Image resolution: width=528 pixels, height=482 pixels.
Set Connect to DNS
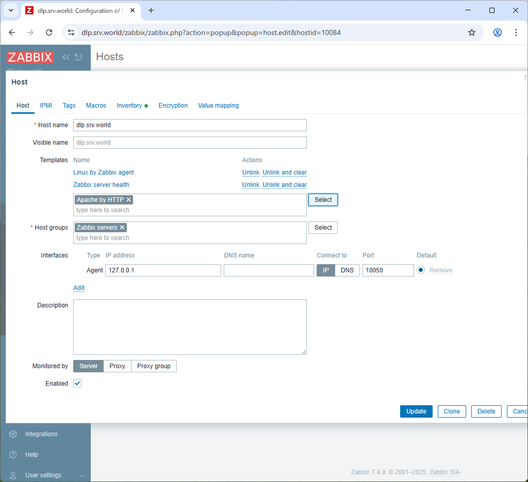[347, 270]
